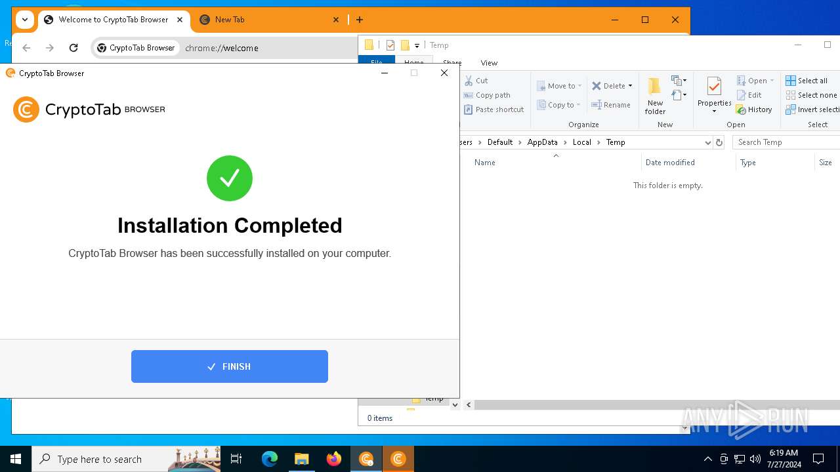Open a new browser tab
Viewport: 840px width, 472px height.
(360, 20)
